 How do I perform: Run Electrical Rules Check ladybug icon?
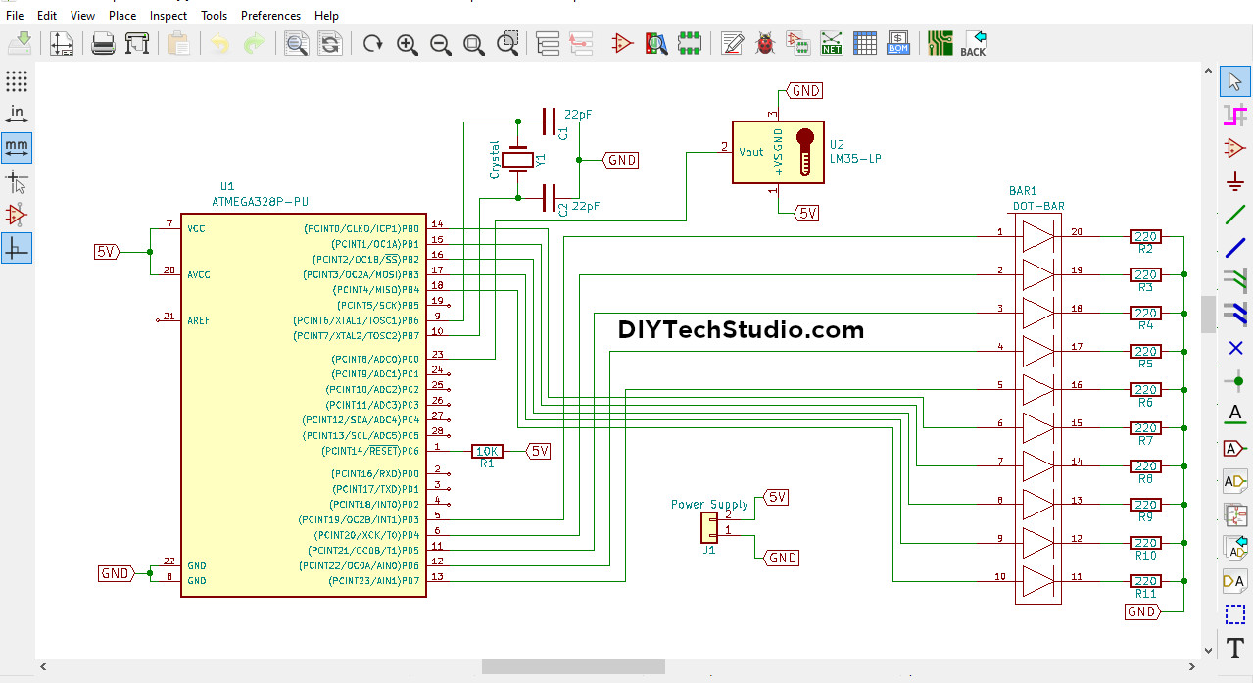(x=765, y=43)
